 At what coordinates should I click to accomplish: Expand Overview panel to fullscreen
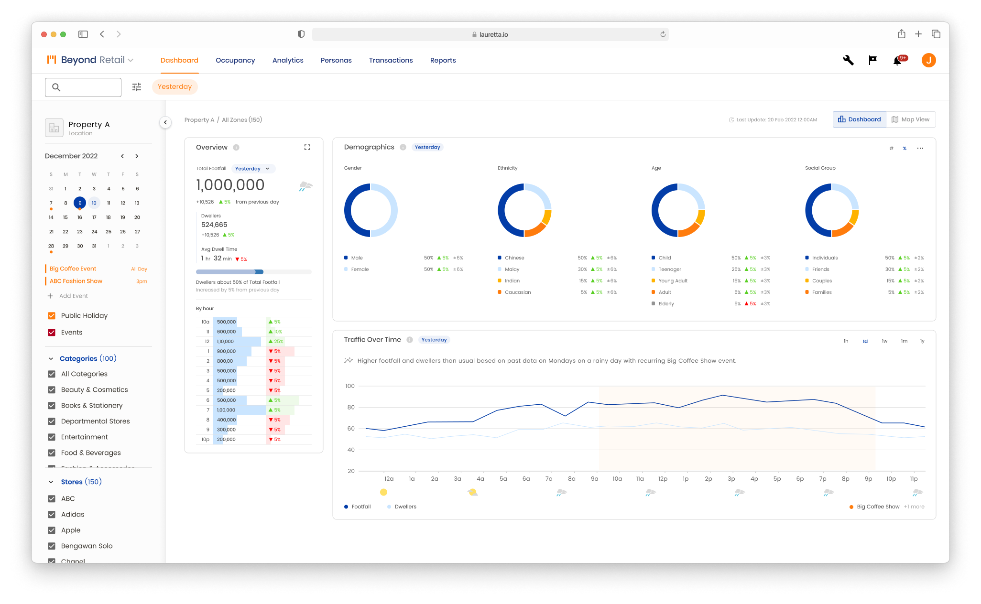point(307,147)
